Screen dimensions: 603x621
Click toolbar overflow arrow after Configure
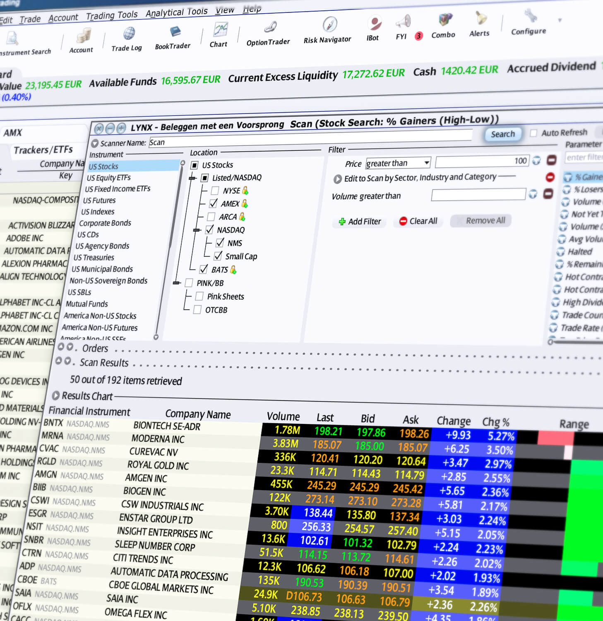pyautogui.click(x=560, y=20)
